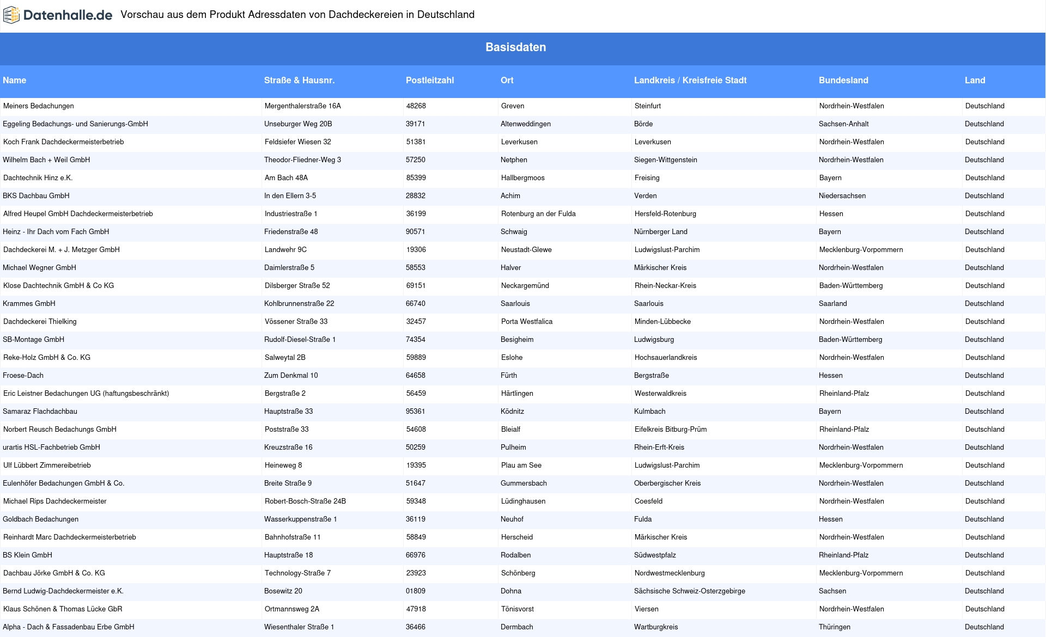Click Koch Frank Dachdeckermeisterbetrieb
1046x637 pixels.
[x=64, y=142]
